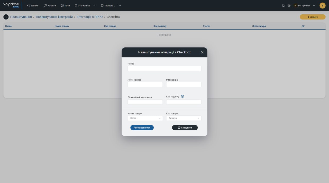Viewport: 329px width, 183px height.
Task: Focus the PIN касира input field
Action: [x=184, y=84]
